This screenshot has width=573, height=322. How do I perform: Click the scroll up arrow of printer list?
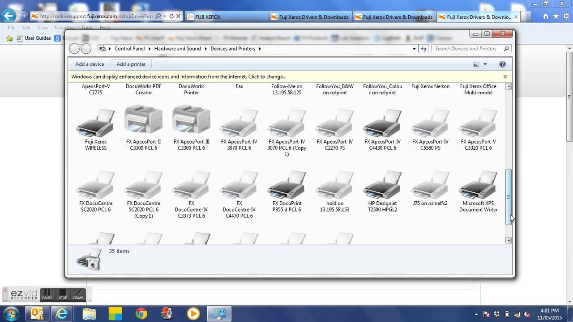click(509, 86)
